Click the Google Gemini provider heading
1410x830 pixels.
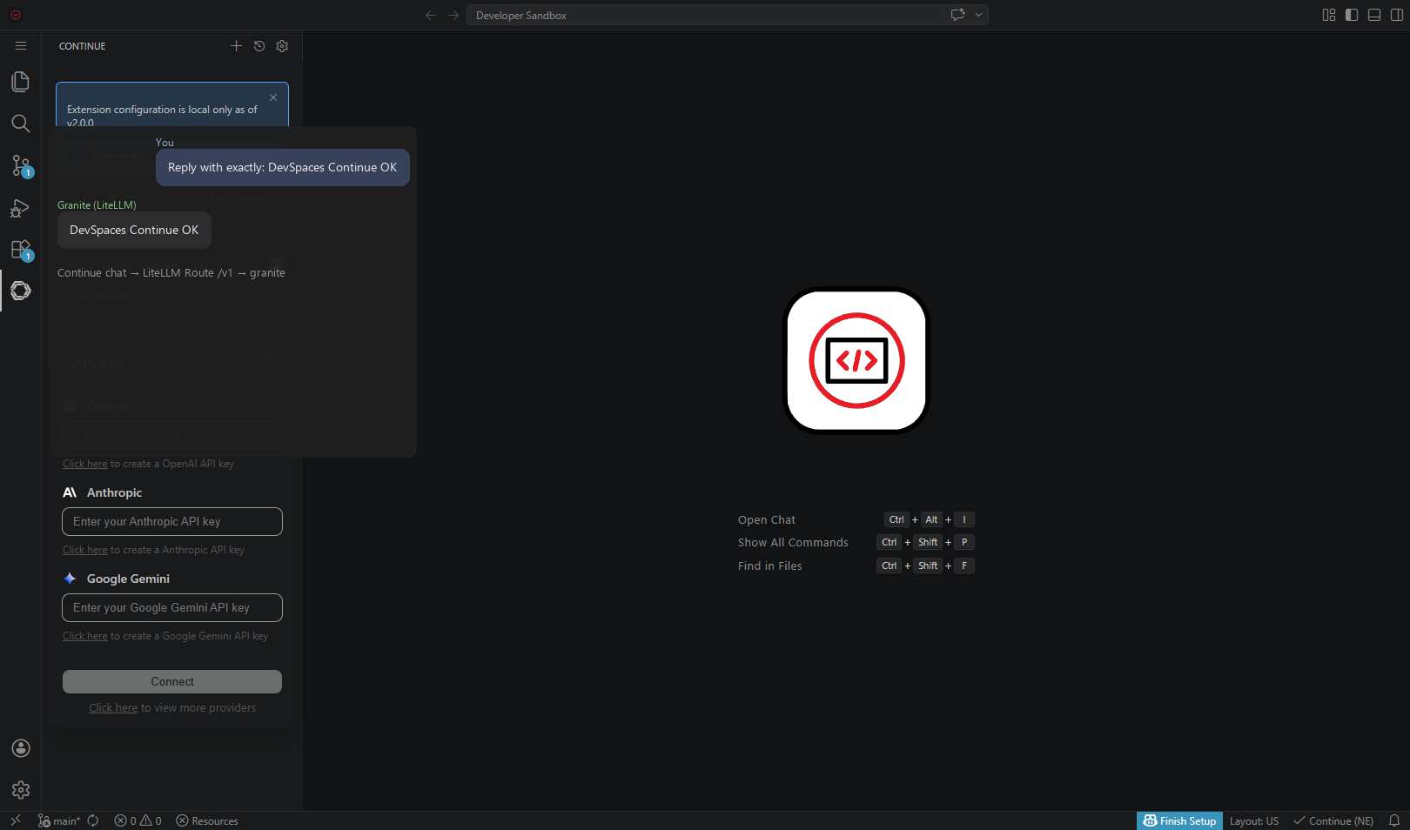[128, 579]
